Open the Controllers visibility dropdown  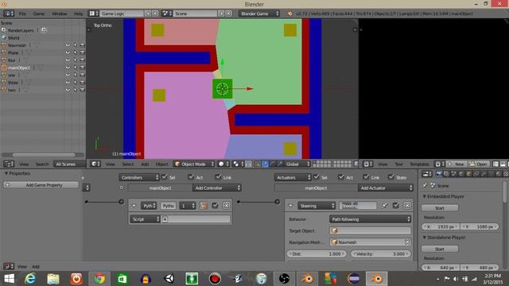click(139, 177)
